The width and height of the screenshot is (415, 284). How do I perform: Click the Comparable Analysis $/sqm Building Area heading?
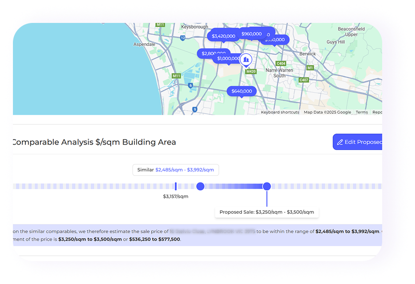pos(94,142)
